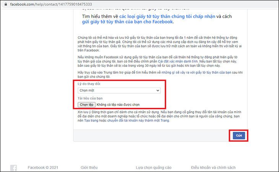Click the Facebook logo in footer
This screenshot has width=279, height=172.
13,168
